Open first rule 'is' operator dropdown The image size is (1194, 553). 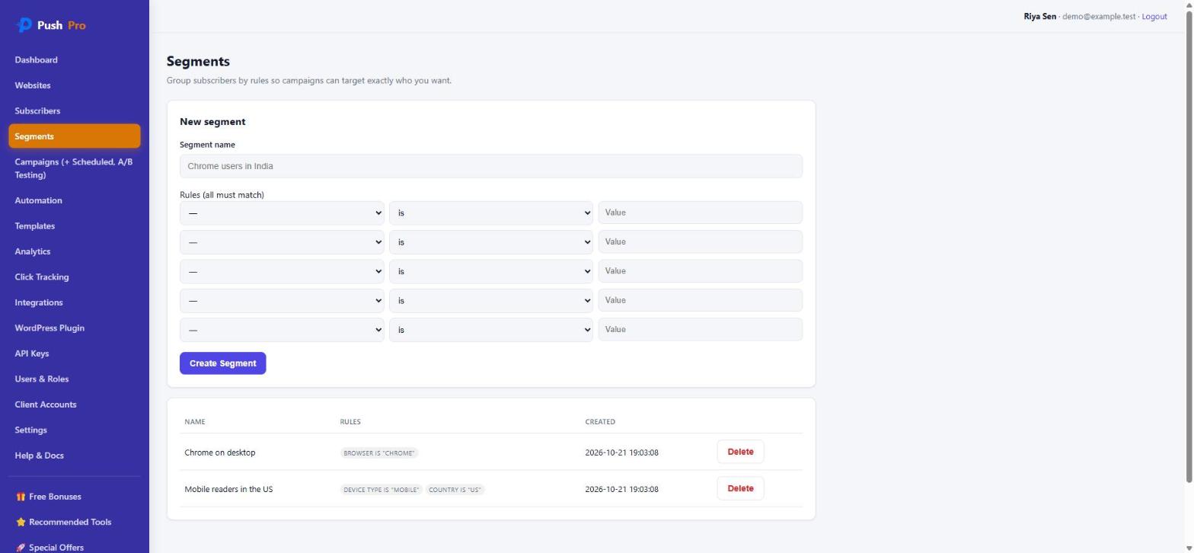pyautogui.click(x=491, y=213)
